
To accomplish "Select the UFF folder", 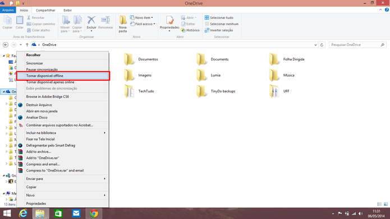I will (x=279, y=91).
